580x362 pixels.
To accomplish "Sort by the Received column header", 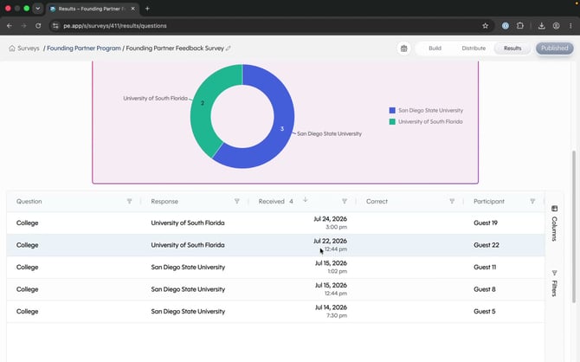I will click(271, 202).
